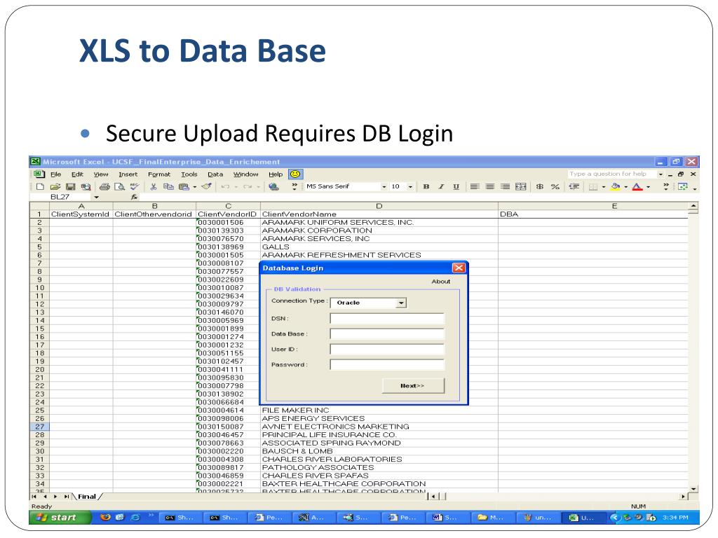Apply percent style
The image size is (718, 538).
(555, 186)
